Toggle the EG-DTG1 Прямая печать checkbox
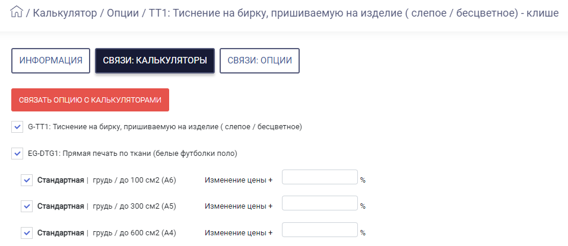Viewport: 568px width, 246px height. pyautogui.click(x=17, y=154)
